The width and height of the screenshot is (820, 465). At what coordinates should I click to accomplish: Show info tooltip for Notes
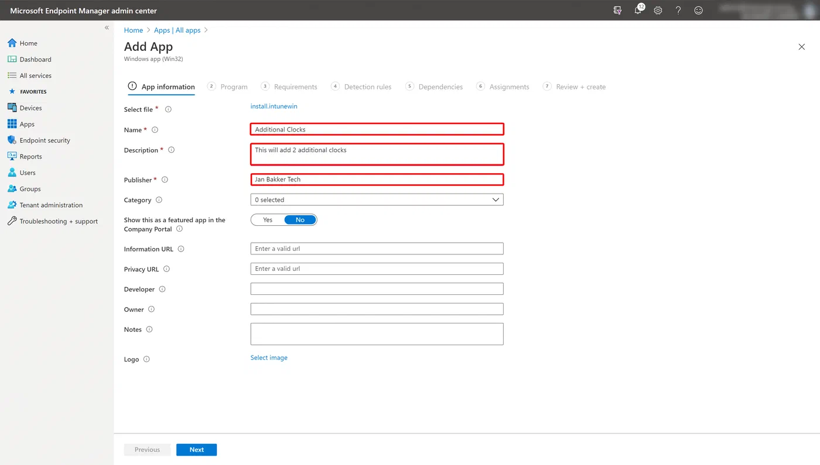(149, 329)
